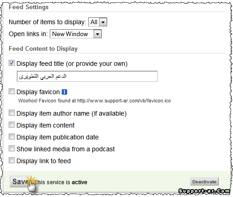This screenshot has height=197, width=233.
Task: Check Display item author name
Action: (x=11, y=113)
